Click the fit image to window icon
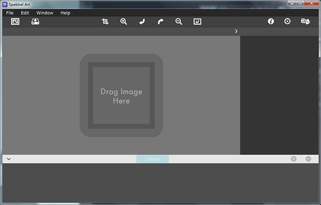Image resolution: width=321 pixels, height=205 pixels. [x=197, y=21]
